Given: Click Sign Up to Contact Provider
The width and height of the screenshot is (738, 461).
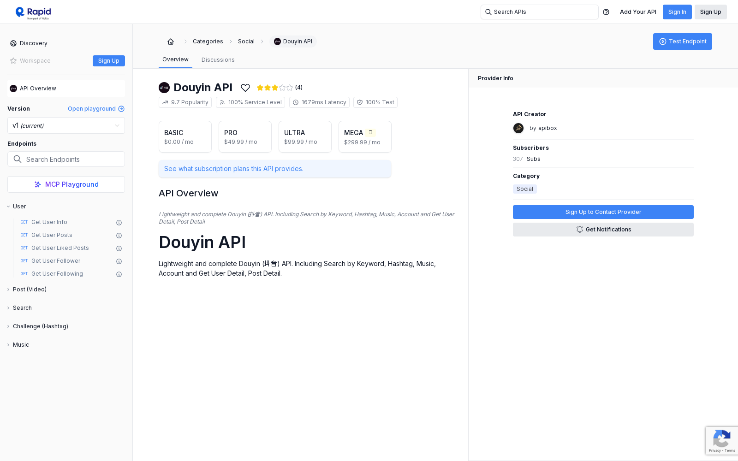Looking at the screenshot, I should click(x=603, y=212).
